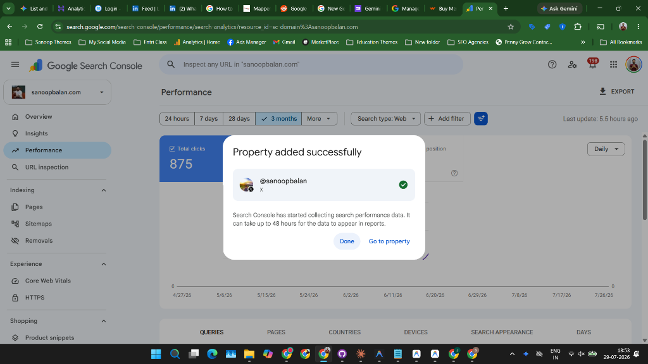
Task: Bookmark this page with the star icon
Action: [x=511, y=27]
